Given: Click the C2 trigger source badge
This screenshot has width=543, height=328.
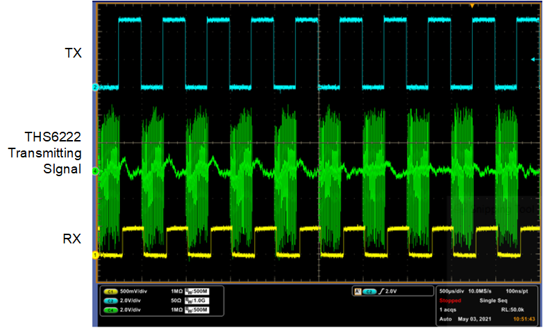Looking at the screenshot, I should tap(369, 292).
